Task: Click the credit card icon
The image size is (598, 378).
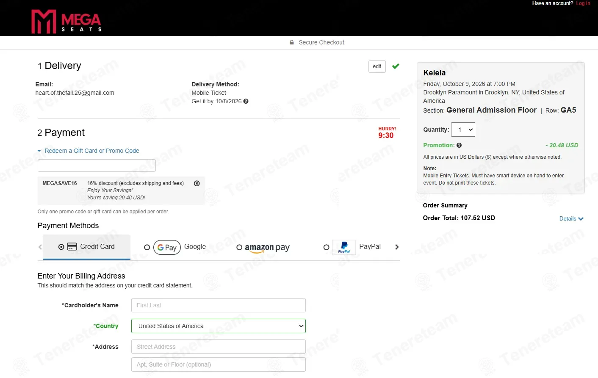Action: pos(72,246)
